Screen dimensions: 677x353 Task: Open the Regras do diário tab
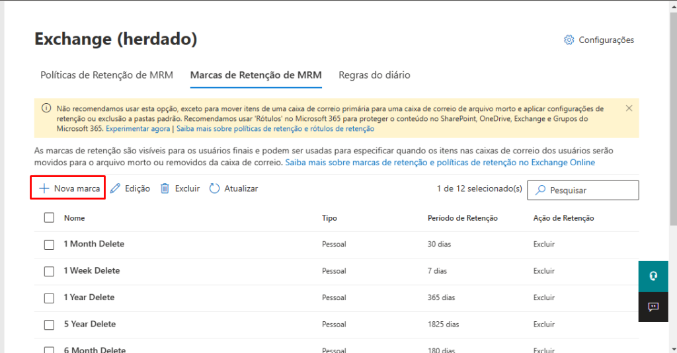[374, 75]
